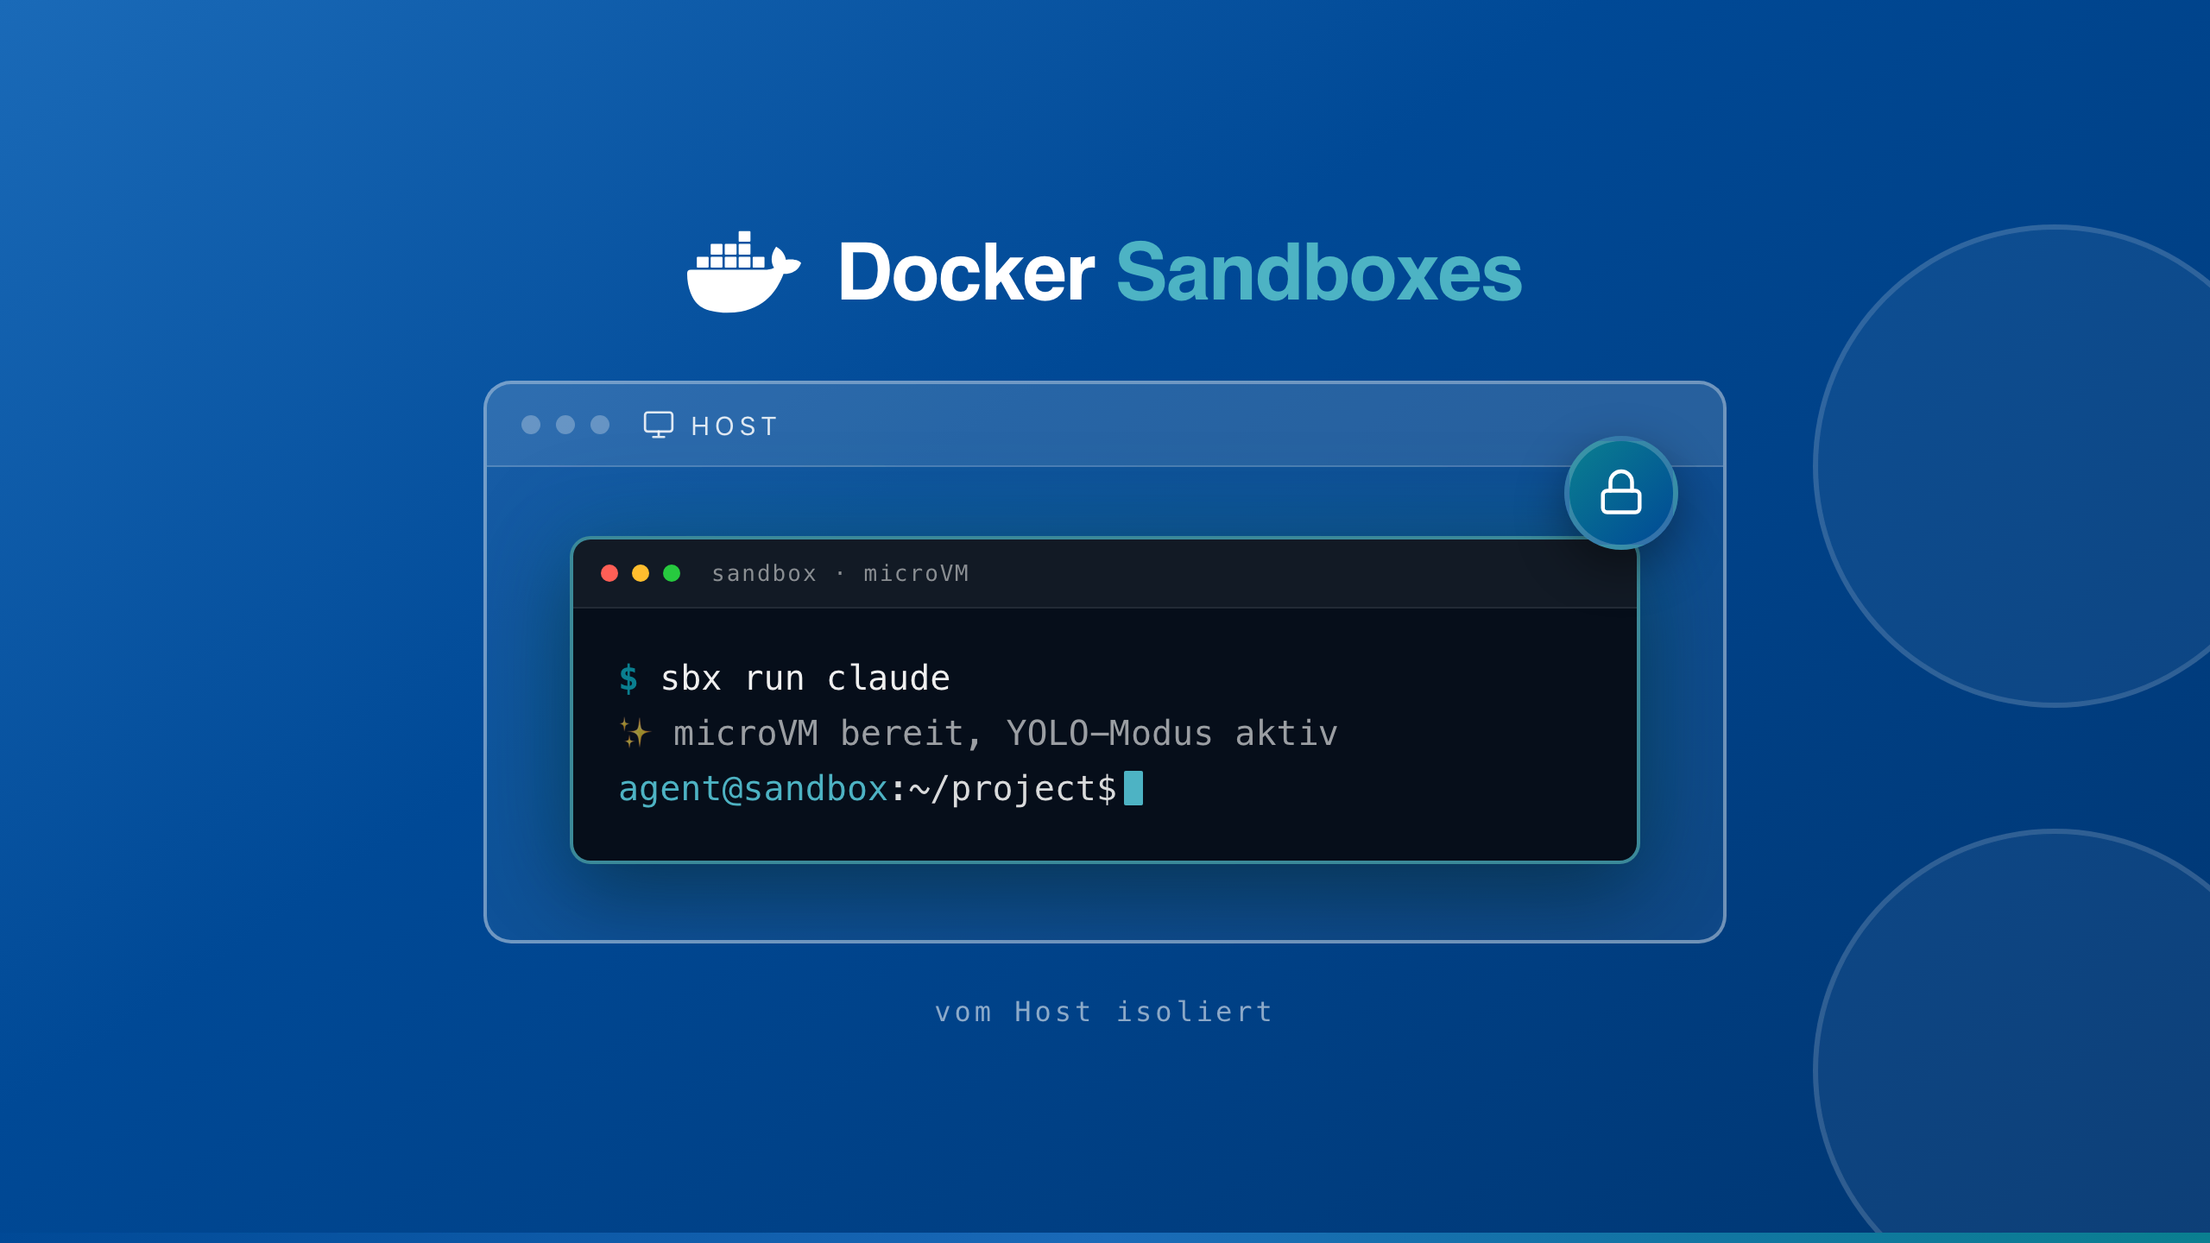Viewport: 2210px width, 1243px height.
Task: Click the "vom Host isoliert" caption
Action: click(1104, 1012)
